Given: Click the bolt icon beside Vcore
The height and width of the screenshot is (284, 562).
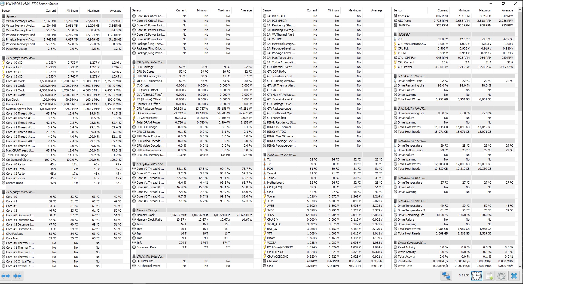Looking at the screenshot, I should pos(265,196).
